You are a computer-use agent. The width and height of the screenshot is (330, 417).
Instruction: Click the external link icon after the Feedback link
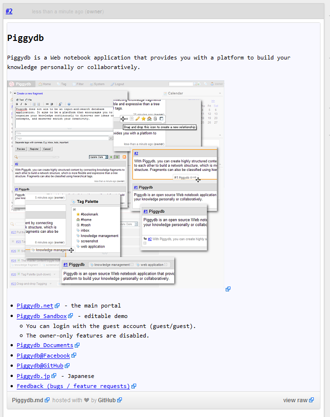pyautogui.click(x=134, y=386)
